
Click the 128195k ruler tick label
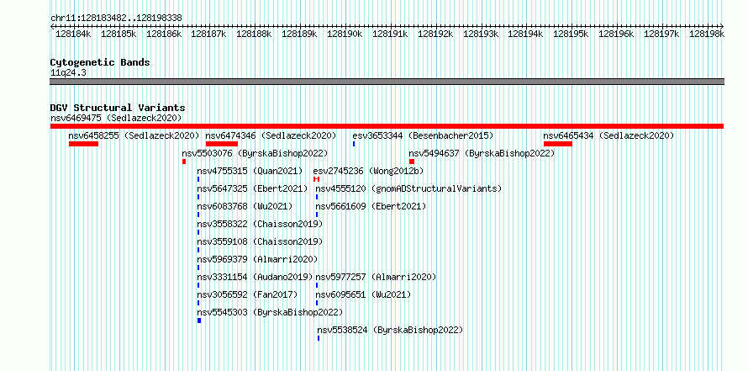(571, 34)
